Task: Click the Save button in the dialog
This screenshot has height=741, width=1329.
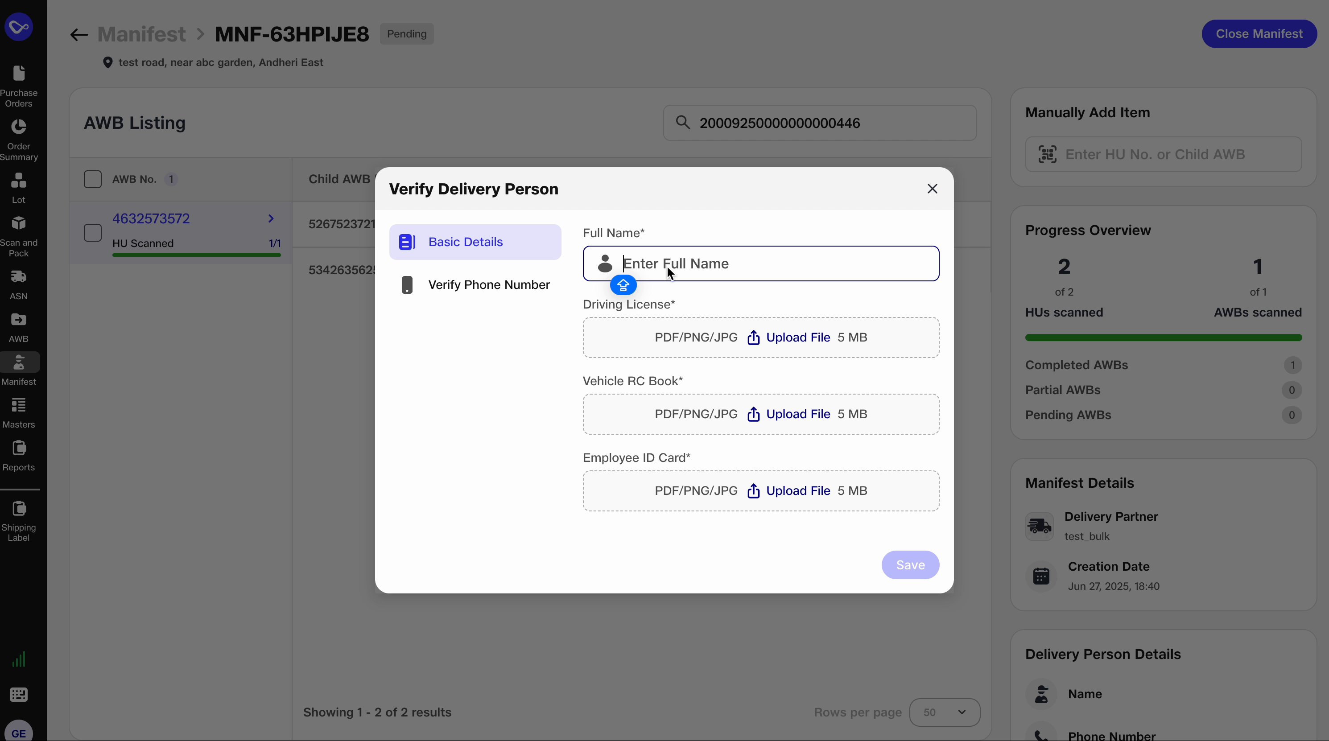Action: [910, 564]
